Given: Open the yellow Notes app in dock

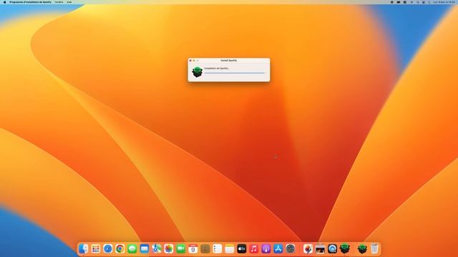Looking at the screenshot, I should (230, 249).
